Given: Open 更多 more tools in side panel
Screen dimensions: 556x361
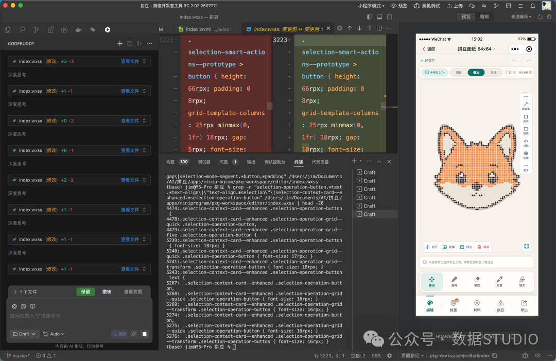Looking at the screenshot, I should coord(526,168).
